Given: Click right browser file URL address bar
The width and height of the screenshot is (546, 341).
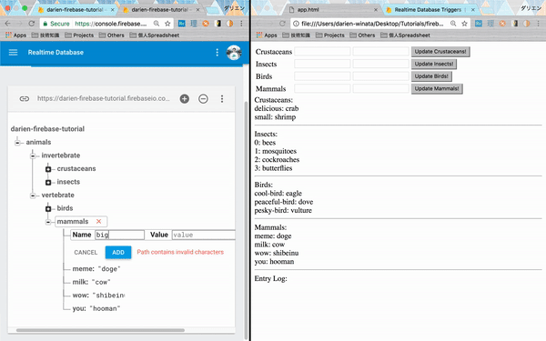Looking at the screenshot, I should point(372,24).
